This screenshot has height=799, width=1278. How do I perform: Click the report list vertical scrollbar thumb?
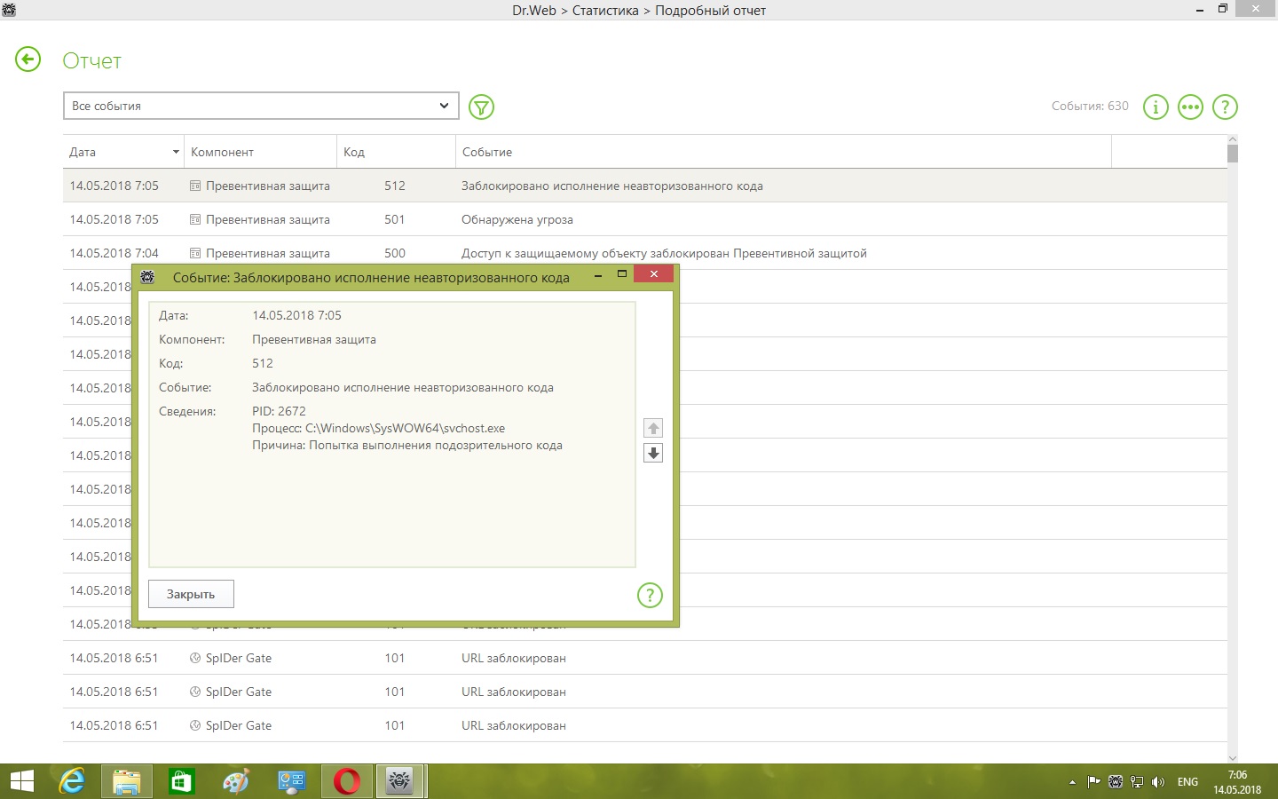point(1232,154)
